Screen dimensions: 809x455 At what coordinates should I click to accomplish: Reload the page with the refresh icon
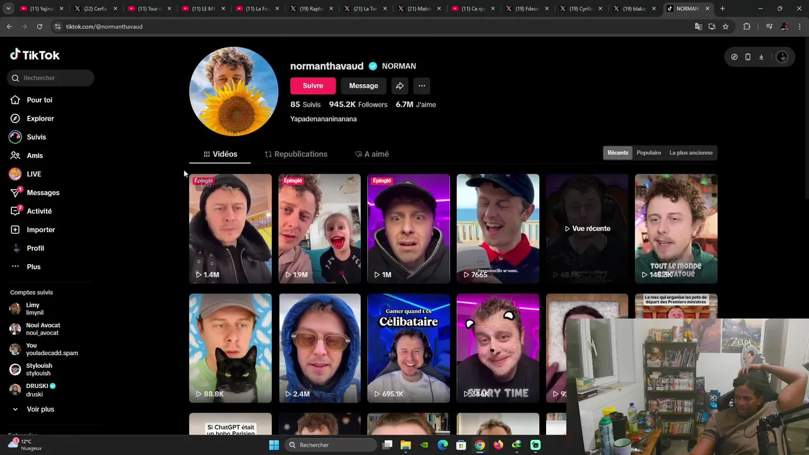39,27
